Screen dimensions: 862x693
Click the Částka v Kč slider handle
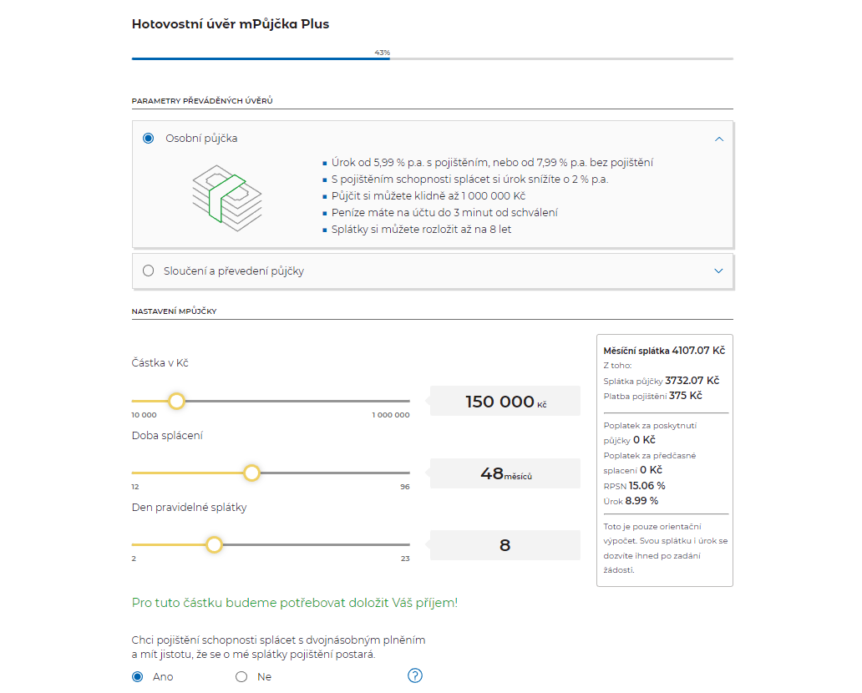click(x=176, y=402)
